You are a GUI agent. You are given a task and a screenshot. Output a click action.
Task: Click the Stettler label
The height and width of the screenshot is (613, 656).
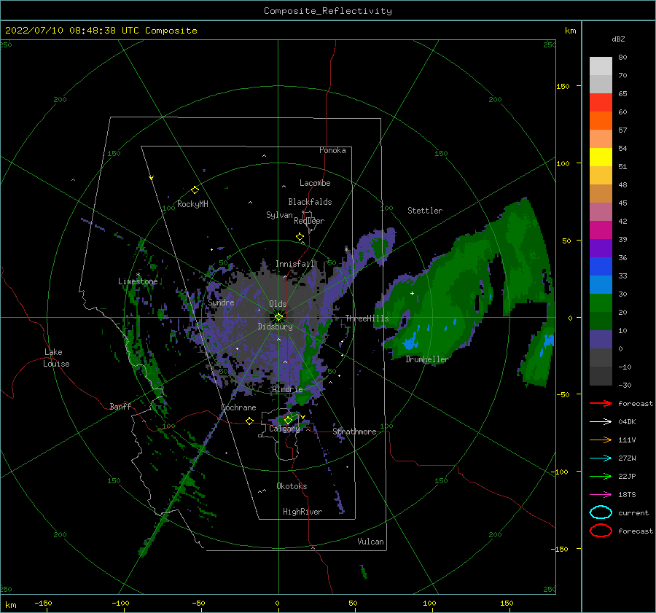[x=425, y=211]
